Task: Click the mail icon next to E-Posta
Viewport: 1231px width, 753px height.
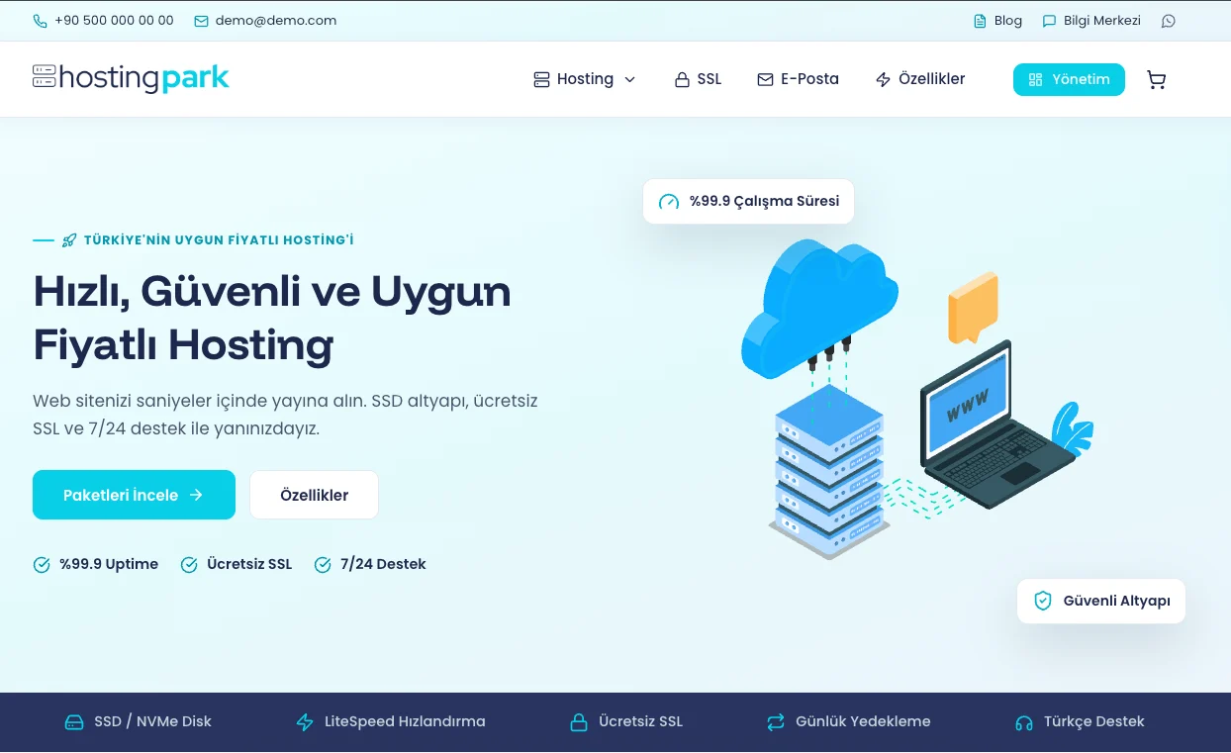Action: 765,80
